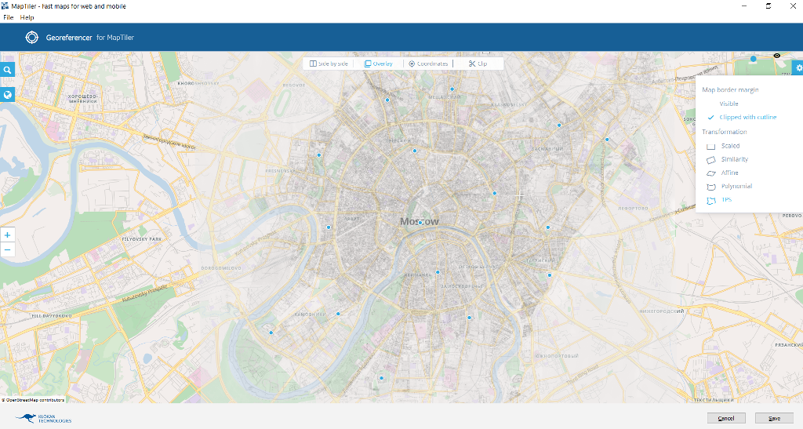
Task: Click the globe base map icon
Action: point(7,95)
